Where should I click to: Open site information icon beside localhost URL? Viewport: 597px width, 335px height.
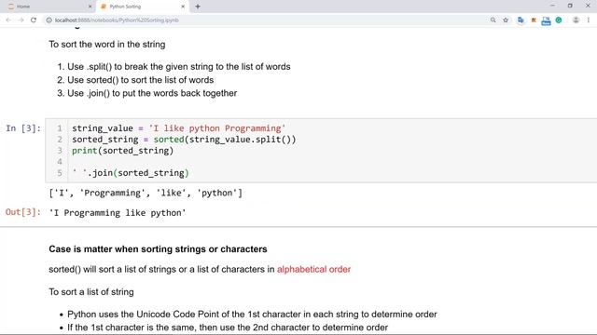tap(49, 20)
